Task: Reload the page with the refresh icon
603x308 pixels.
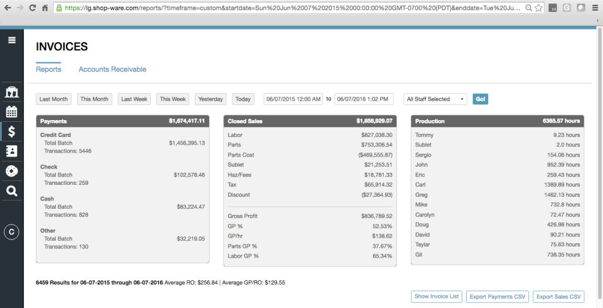Action: coord(33,8)
